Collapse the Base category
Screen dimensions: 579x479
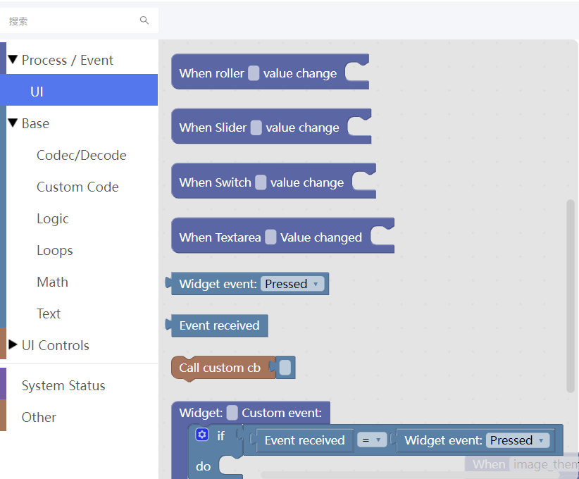13,123
